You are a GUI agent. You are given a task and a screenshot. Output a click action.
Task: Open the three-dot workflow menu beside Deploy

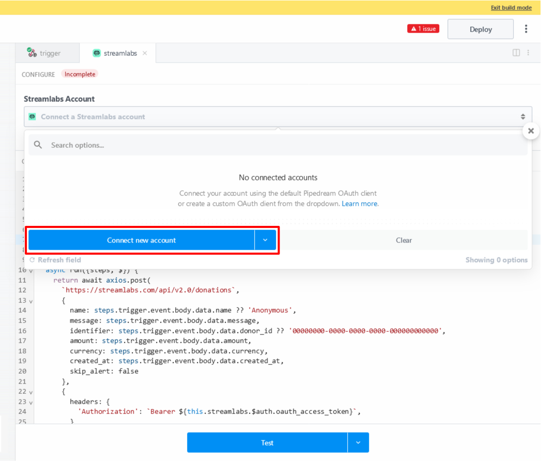[x=526, y=29]
